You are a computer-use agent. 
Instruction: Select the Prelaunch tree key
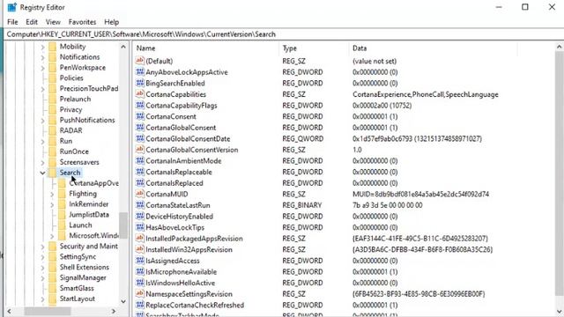click(75, 100)
